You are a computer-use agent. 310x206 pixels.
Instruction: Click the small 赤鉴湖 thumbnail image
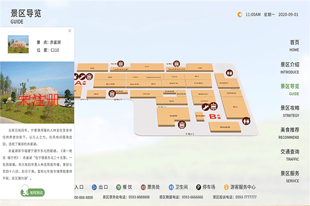(x=18, y=44)
